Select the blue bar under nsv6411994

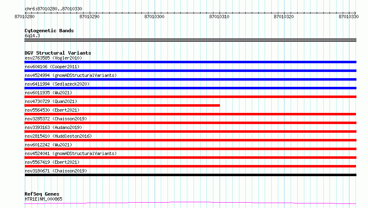(x=190, y=88)
